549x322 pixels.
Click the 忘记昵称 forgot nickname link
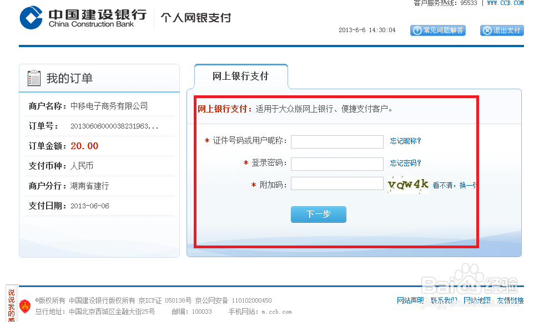tap(405, 141)
